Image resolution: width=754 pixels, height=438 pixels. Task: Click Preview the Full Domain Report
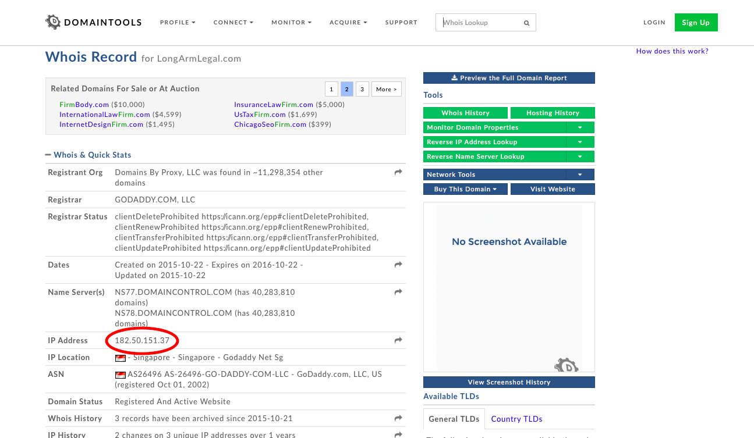point(509,78)
